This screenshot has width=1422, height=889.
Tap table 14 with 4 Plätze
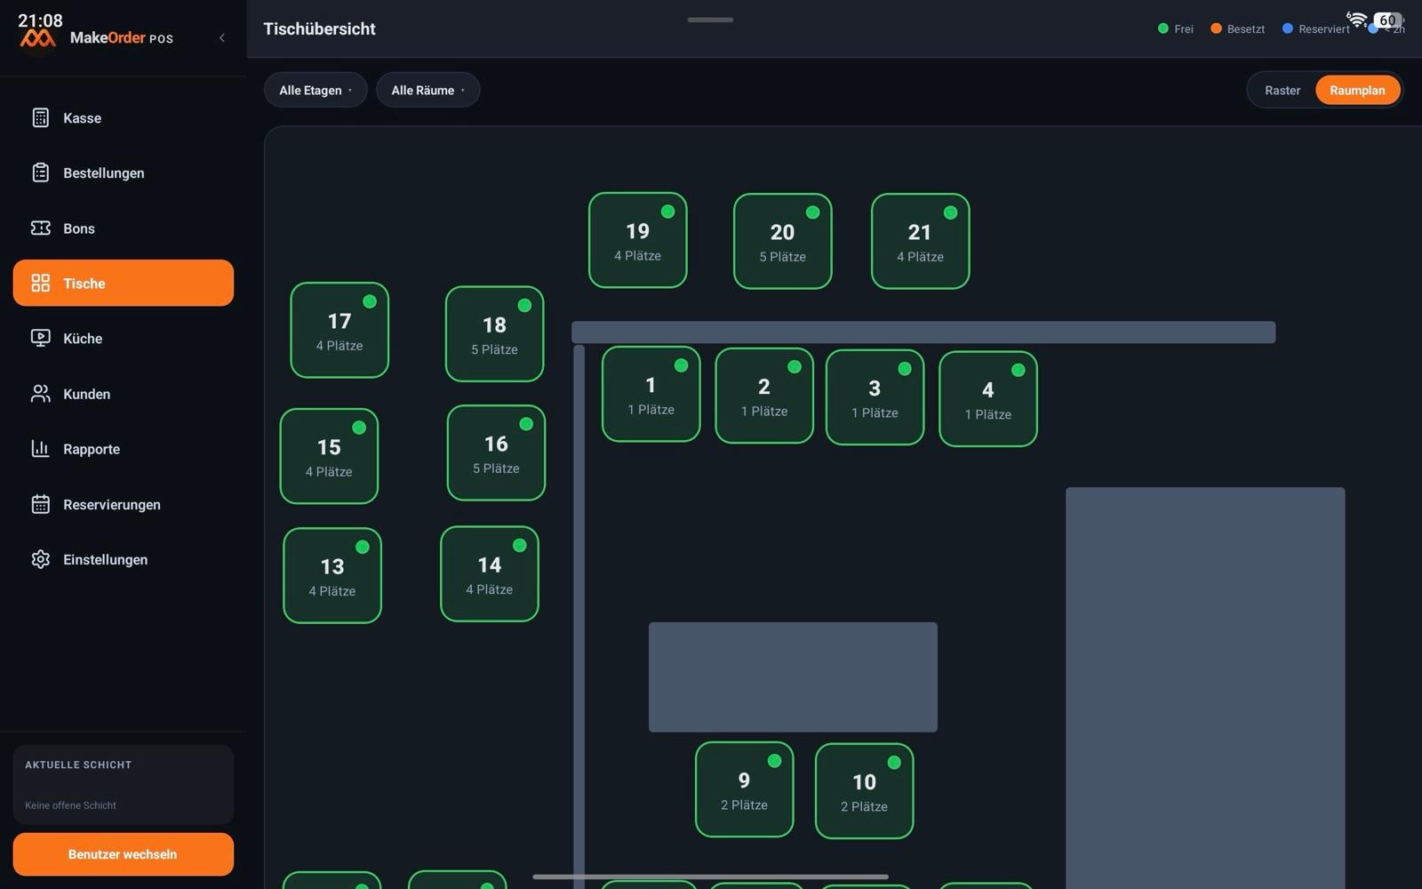[x=490, y=573]
